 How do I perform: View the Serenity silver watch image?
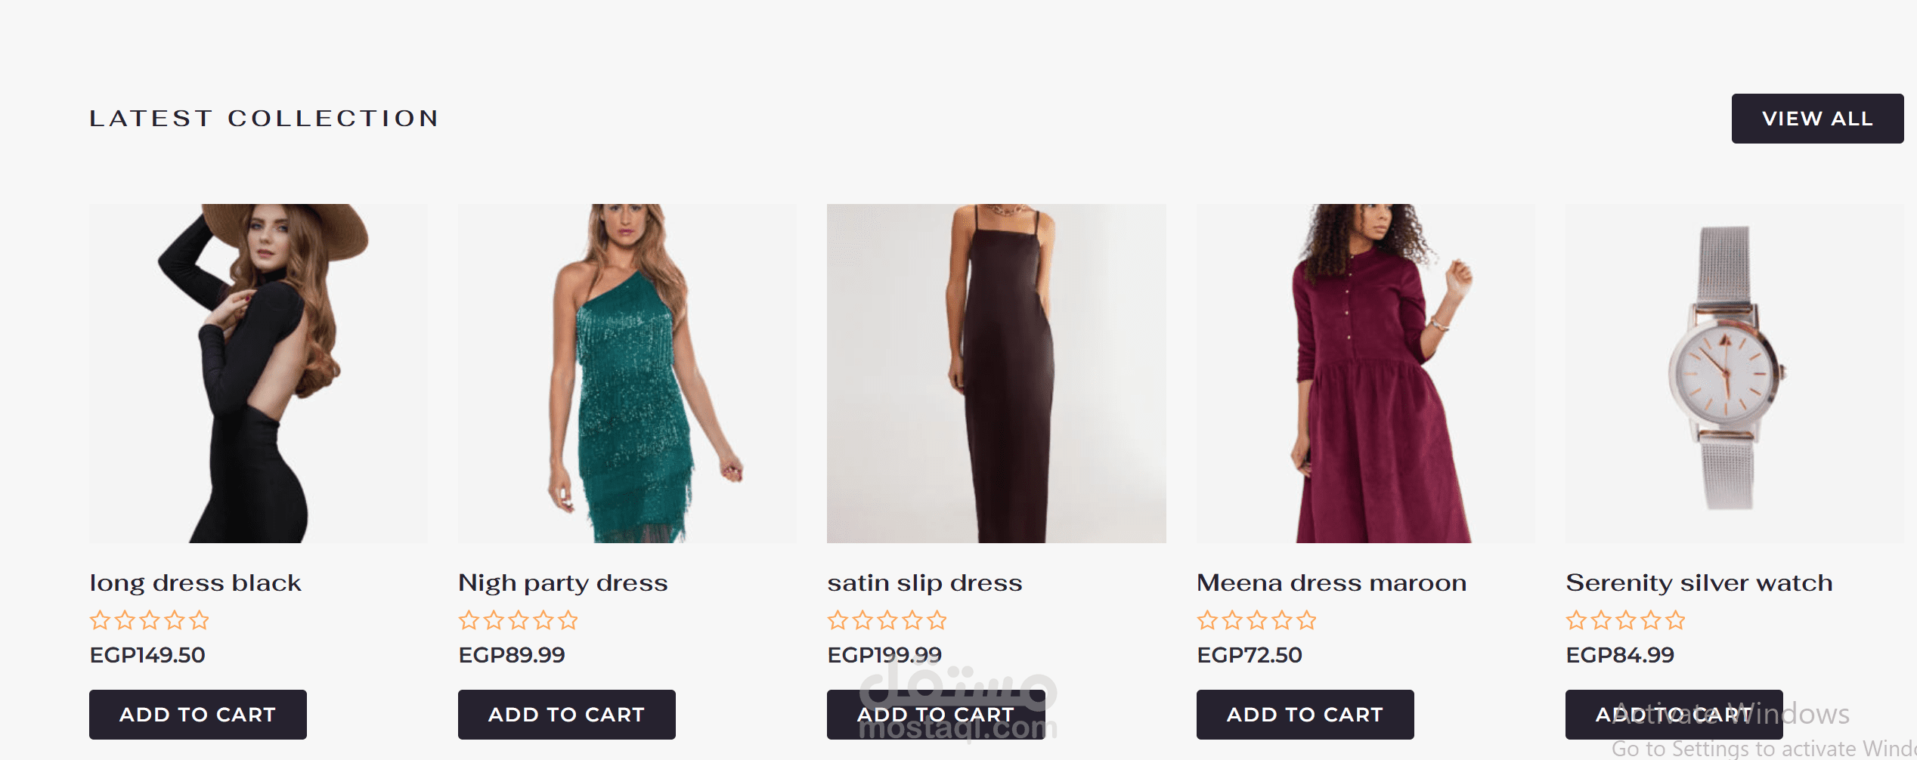[x=1734, y=373]
